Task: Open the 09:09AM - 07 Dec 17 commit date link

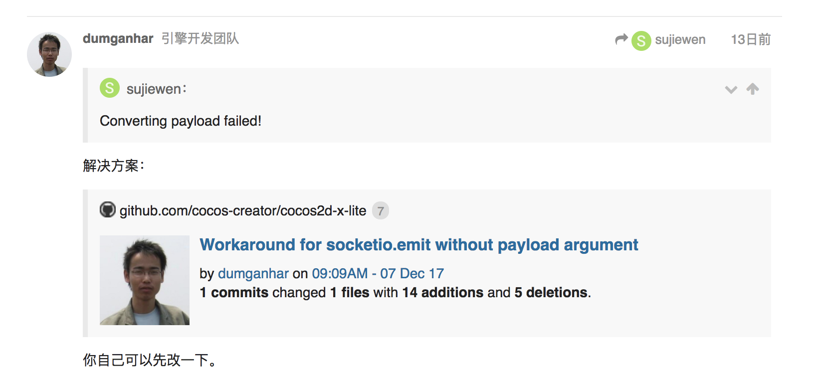Action: point(378,273)
